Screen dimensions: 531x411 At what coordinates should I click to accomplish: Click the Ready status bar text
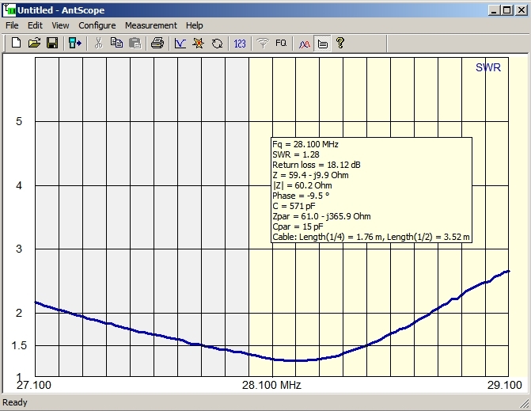tap(14, 402)
